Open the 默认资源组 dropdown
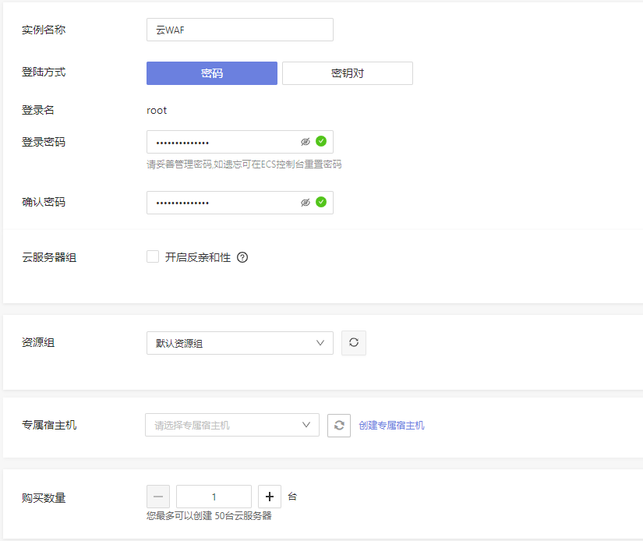 pos(239,343)
